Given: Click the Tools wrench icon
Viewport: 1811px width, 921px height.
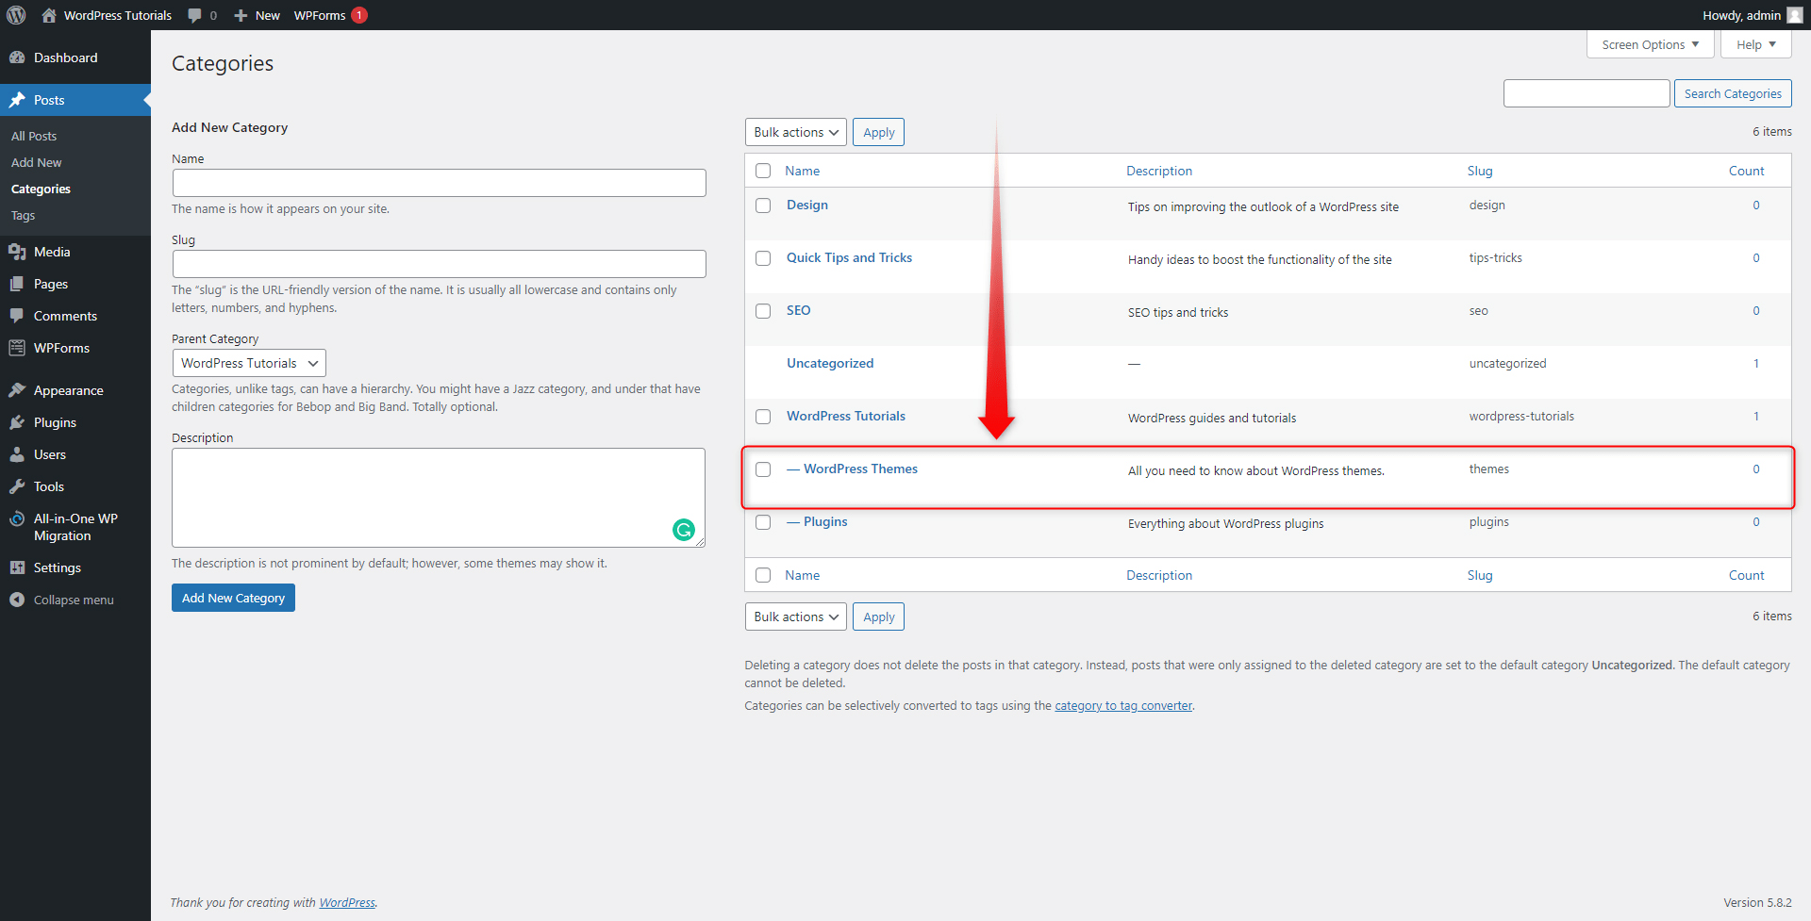Looking at the screenshot, I should pyautogui.click(x=17, y=486).
